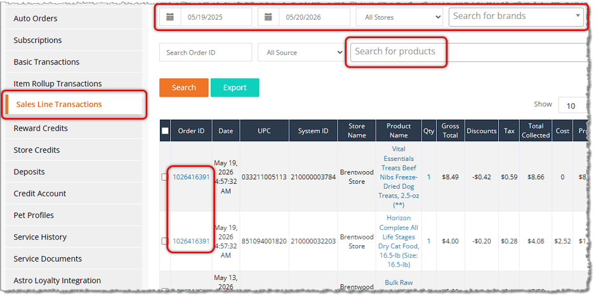Image resolution: width=596 pixels, height=299 pixels.
Task: Open Reward Credits in sidebar
Action: [x=74, y=128]
